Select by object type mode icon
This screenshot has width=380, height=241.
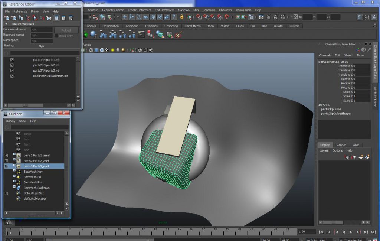(x=102, y=17)
